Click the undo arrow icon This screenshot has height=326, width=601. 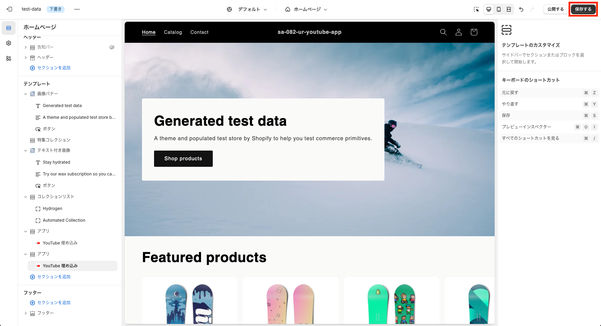click(521, 9)
